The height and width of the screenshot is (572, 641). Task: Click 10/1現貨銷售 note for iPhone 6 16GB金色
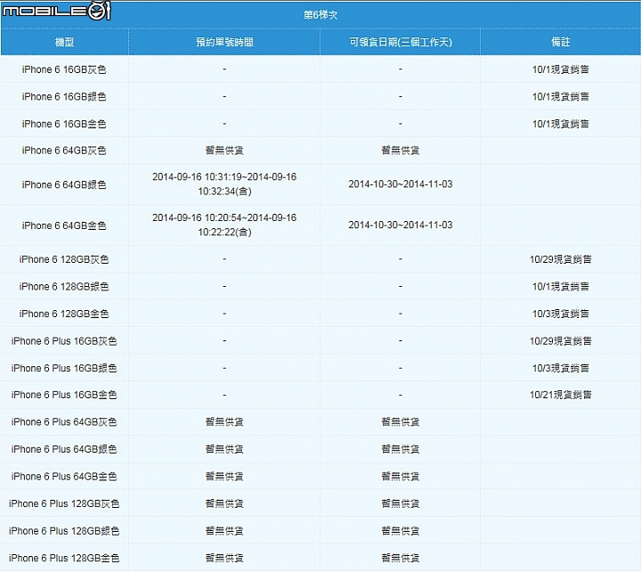tap(561, 124)
